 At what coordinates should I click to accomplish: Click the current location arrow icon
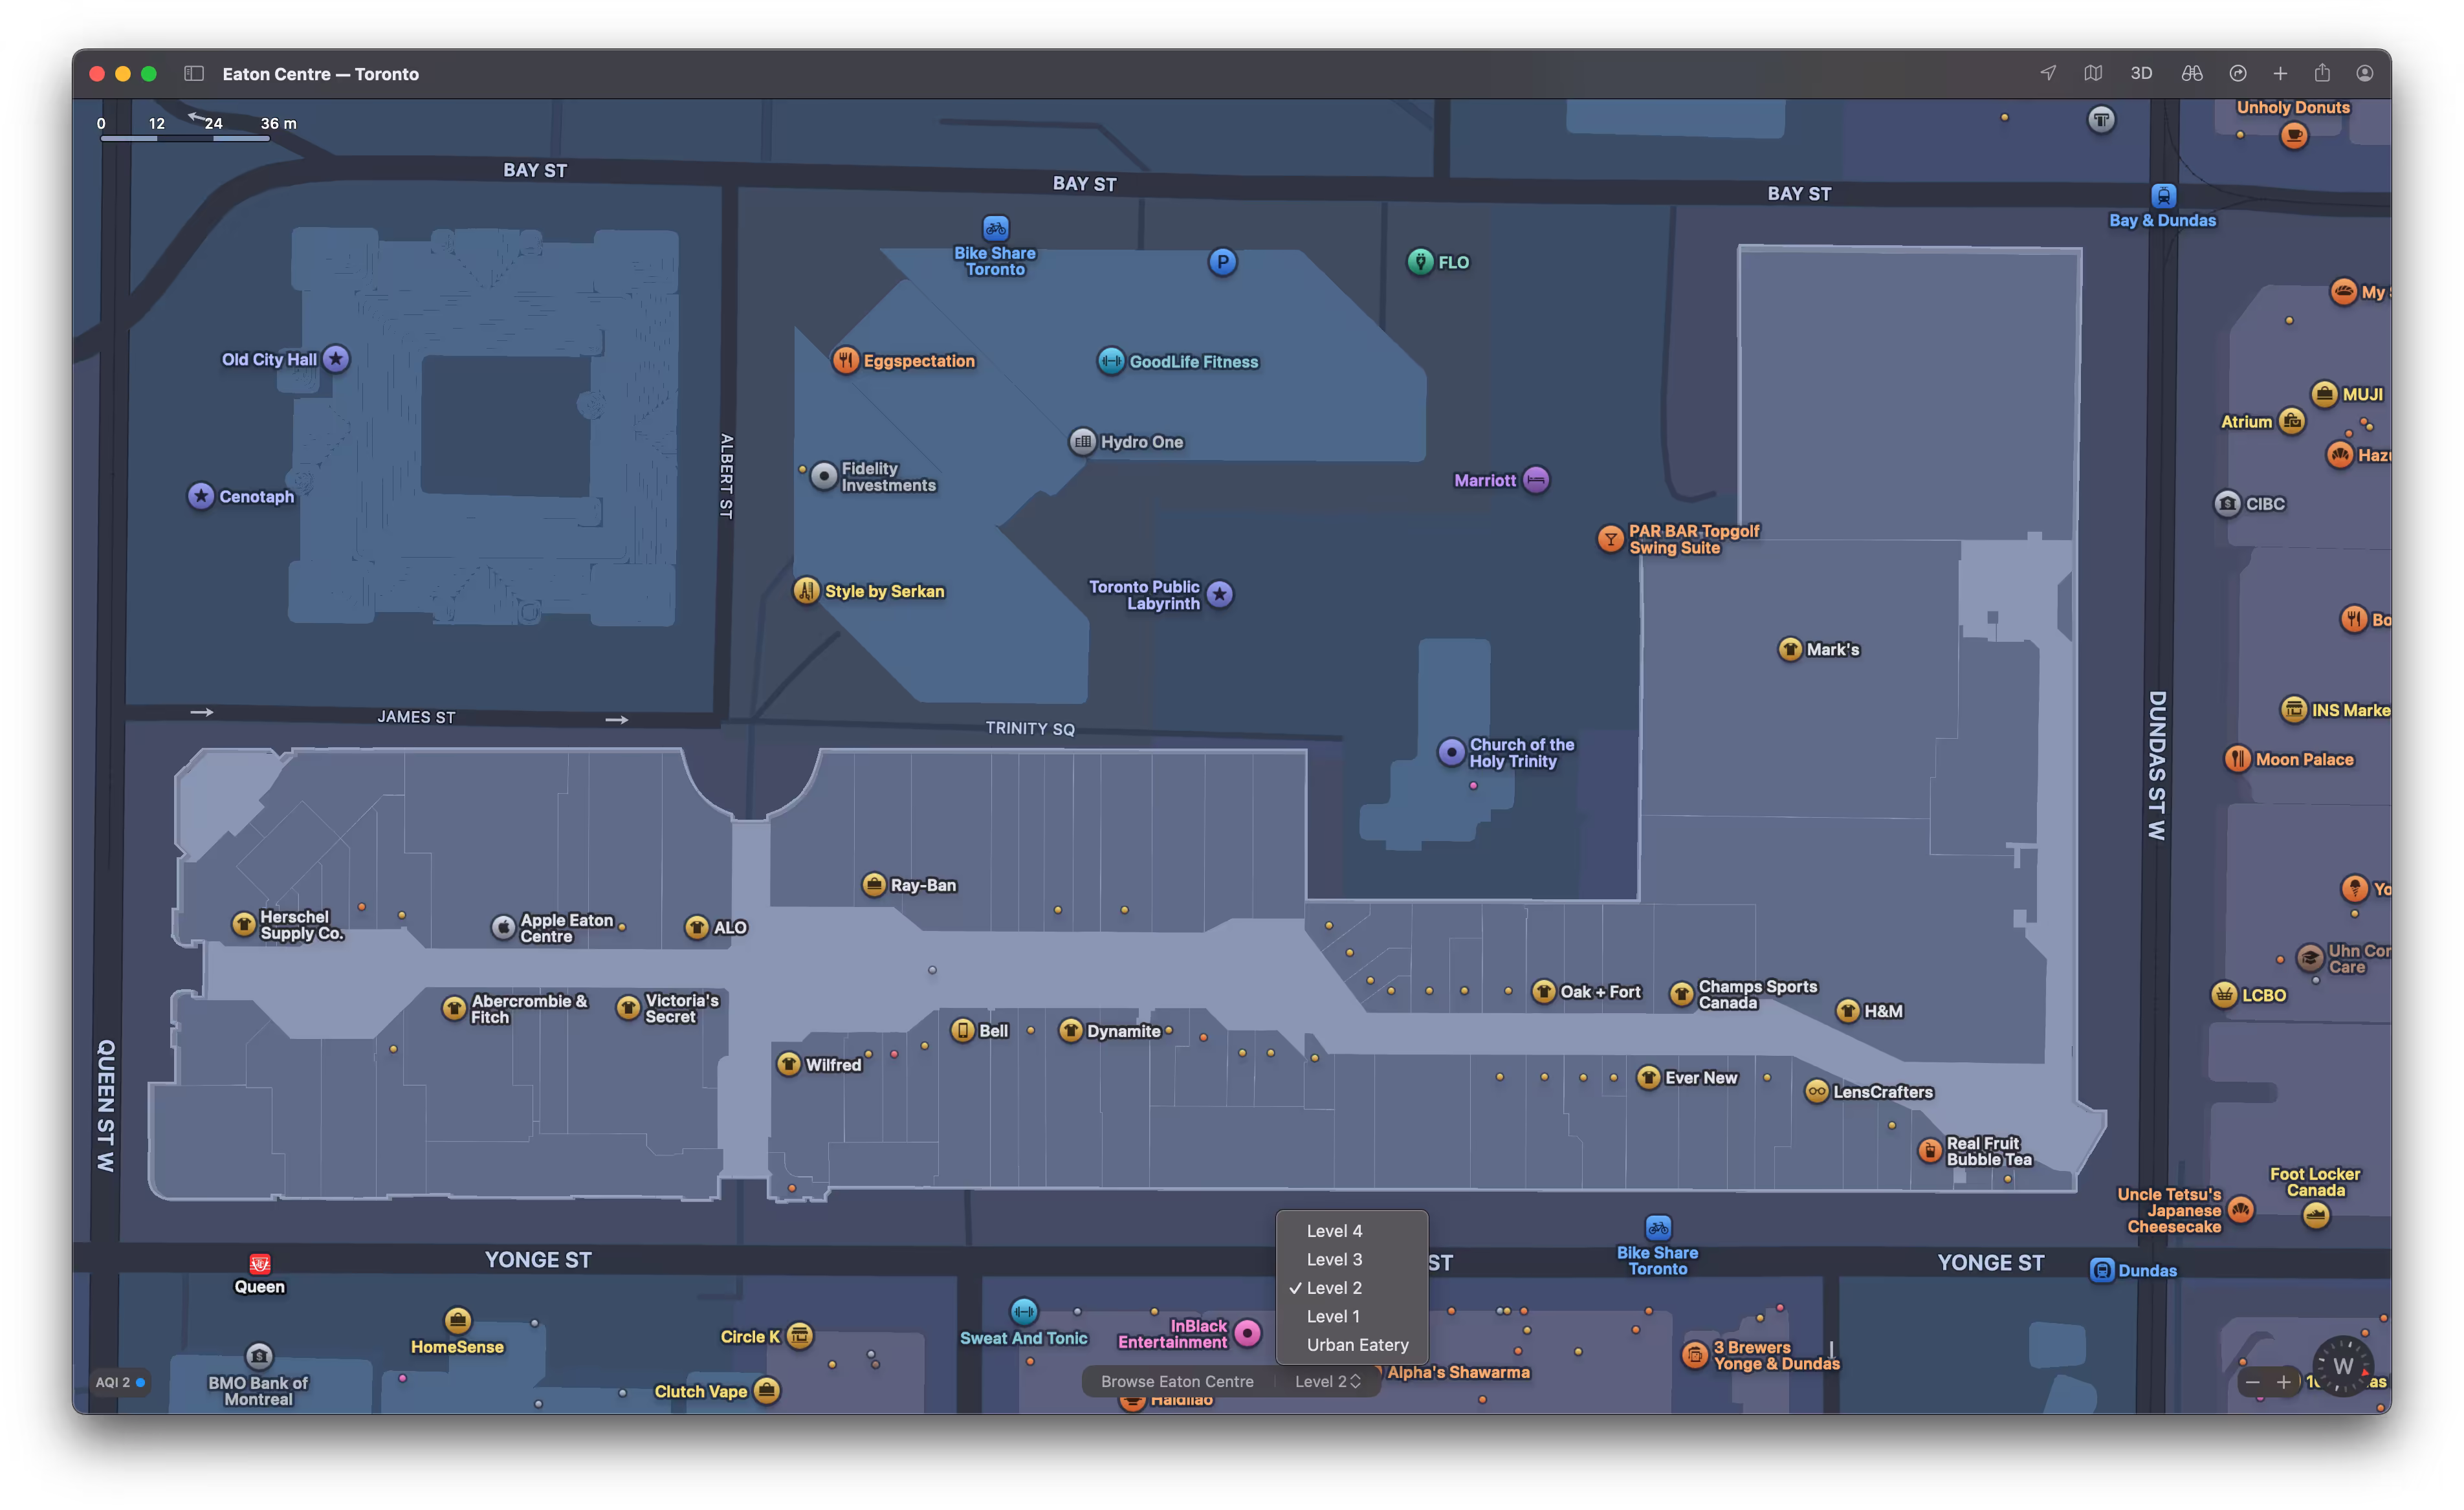pos(2047,73)
